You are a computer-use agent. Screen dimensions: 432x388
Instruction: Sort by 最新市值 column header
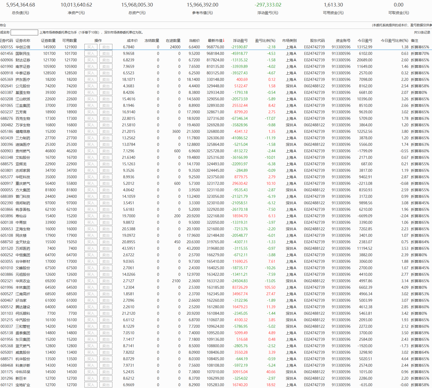pos(216,41)
